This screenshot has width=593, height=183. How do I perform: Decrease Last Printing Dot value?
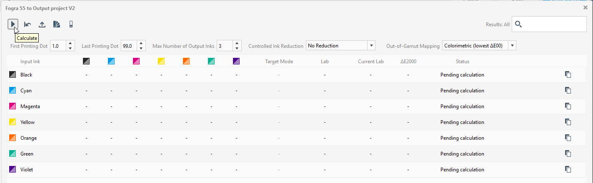coord(141,48)
